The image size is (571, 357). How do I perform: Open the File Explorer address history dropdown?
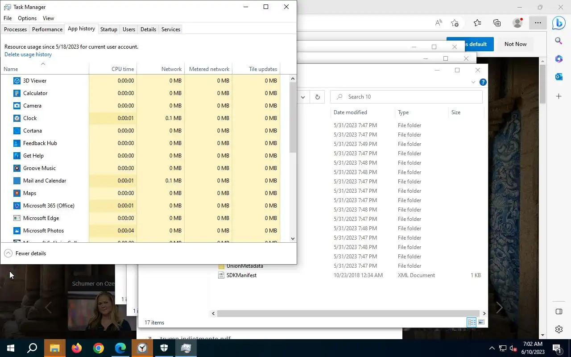303,97
